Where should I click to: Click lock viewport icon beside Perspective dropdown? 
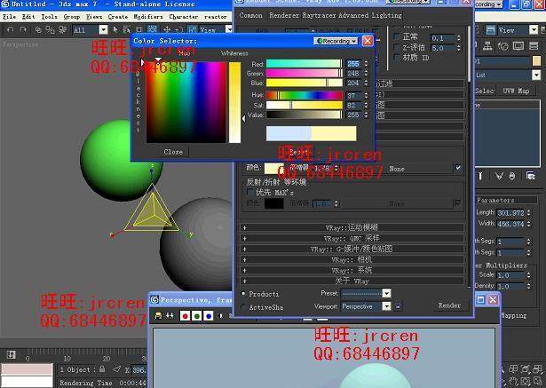[398, 306]
